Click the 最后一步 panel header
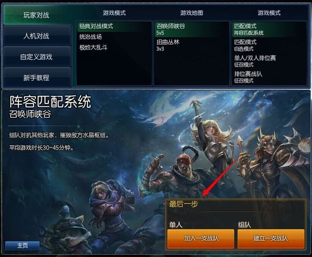This screenshot has width=312, height=257. point(183,204)
